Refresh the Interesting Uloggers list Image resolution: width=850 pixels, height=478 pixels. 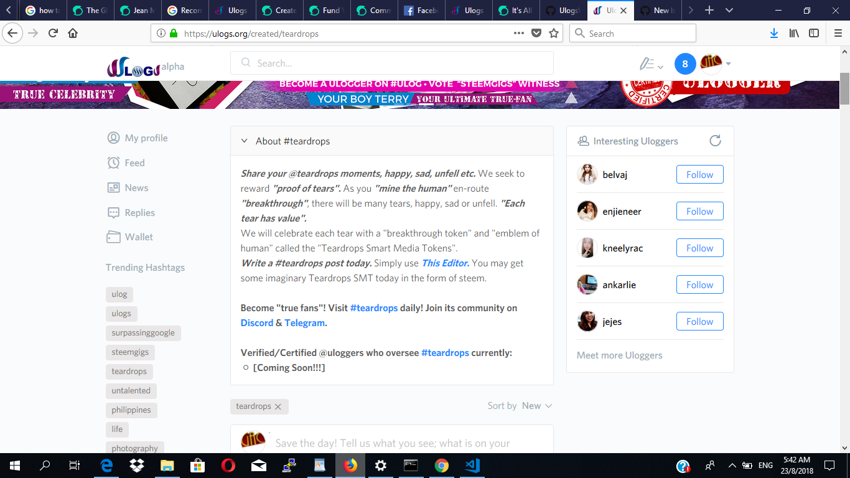pyautogui.click(x=715, y=141)
